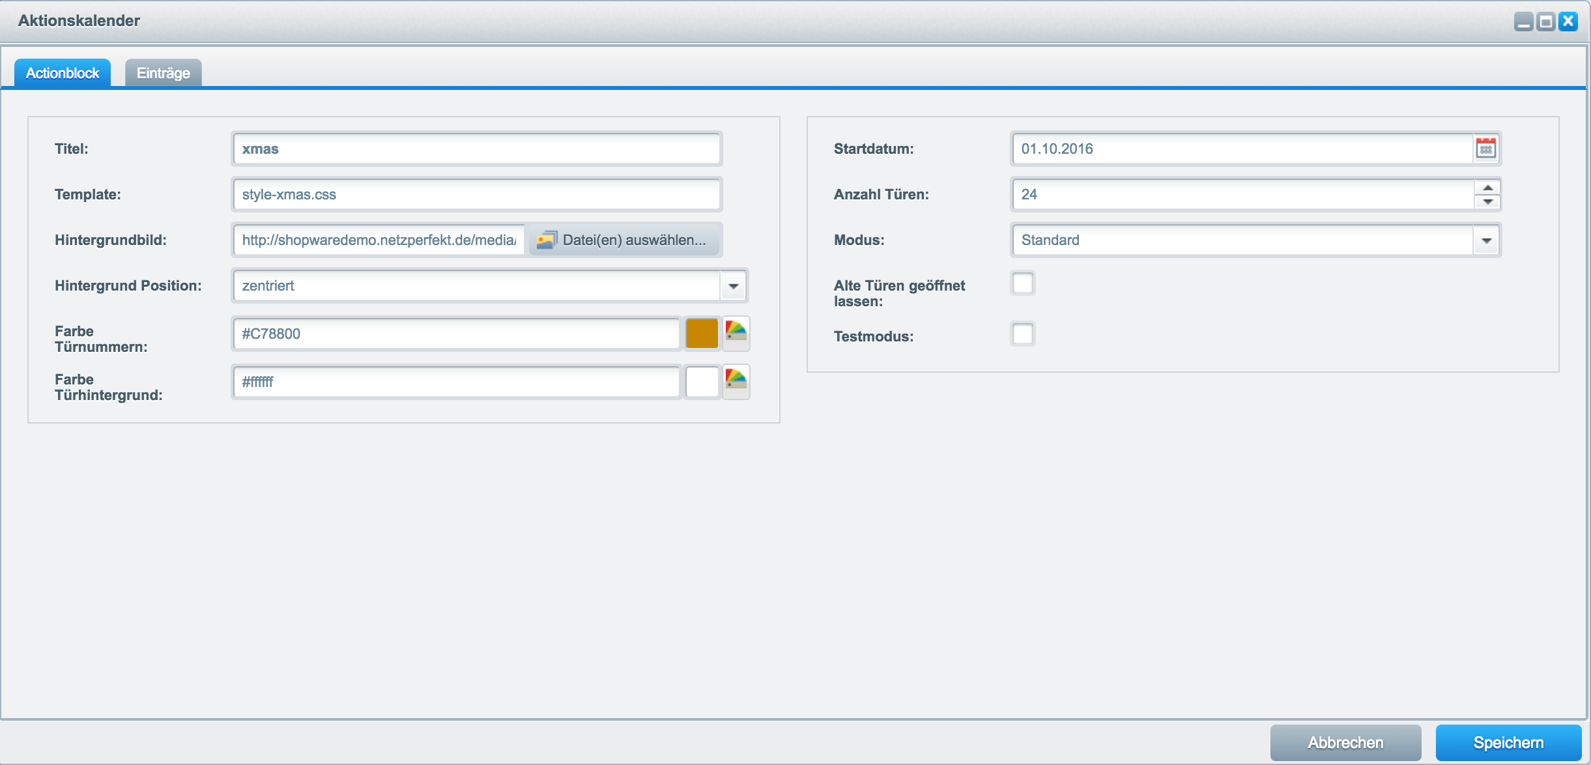Select the Actionblock tab
The width and height of the screenshot is (1591, 765).
tap(63, 73)
